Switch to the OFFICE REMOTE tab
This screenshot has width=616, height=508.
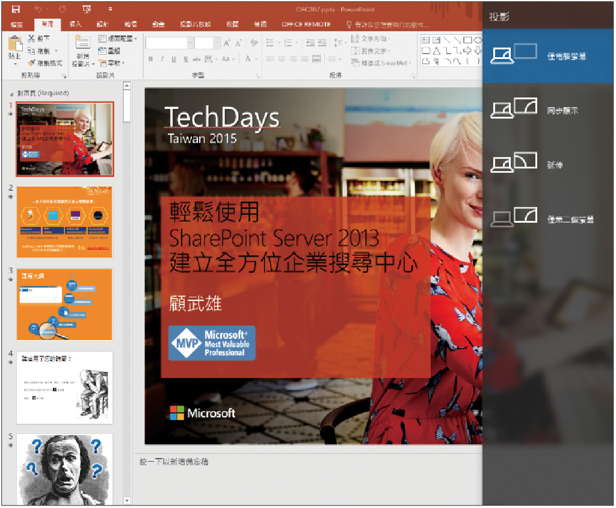coord(306,25)
